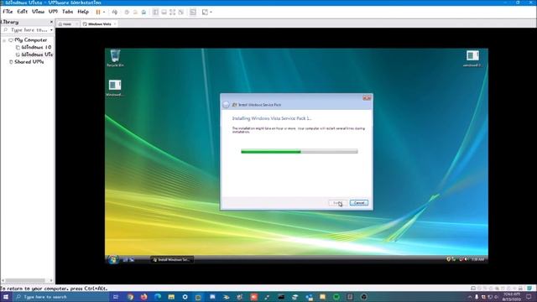
Task: Open the VM menu
Action: (53, 12)
